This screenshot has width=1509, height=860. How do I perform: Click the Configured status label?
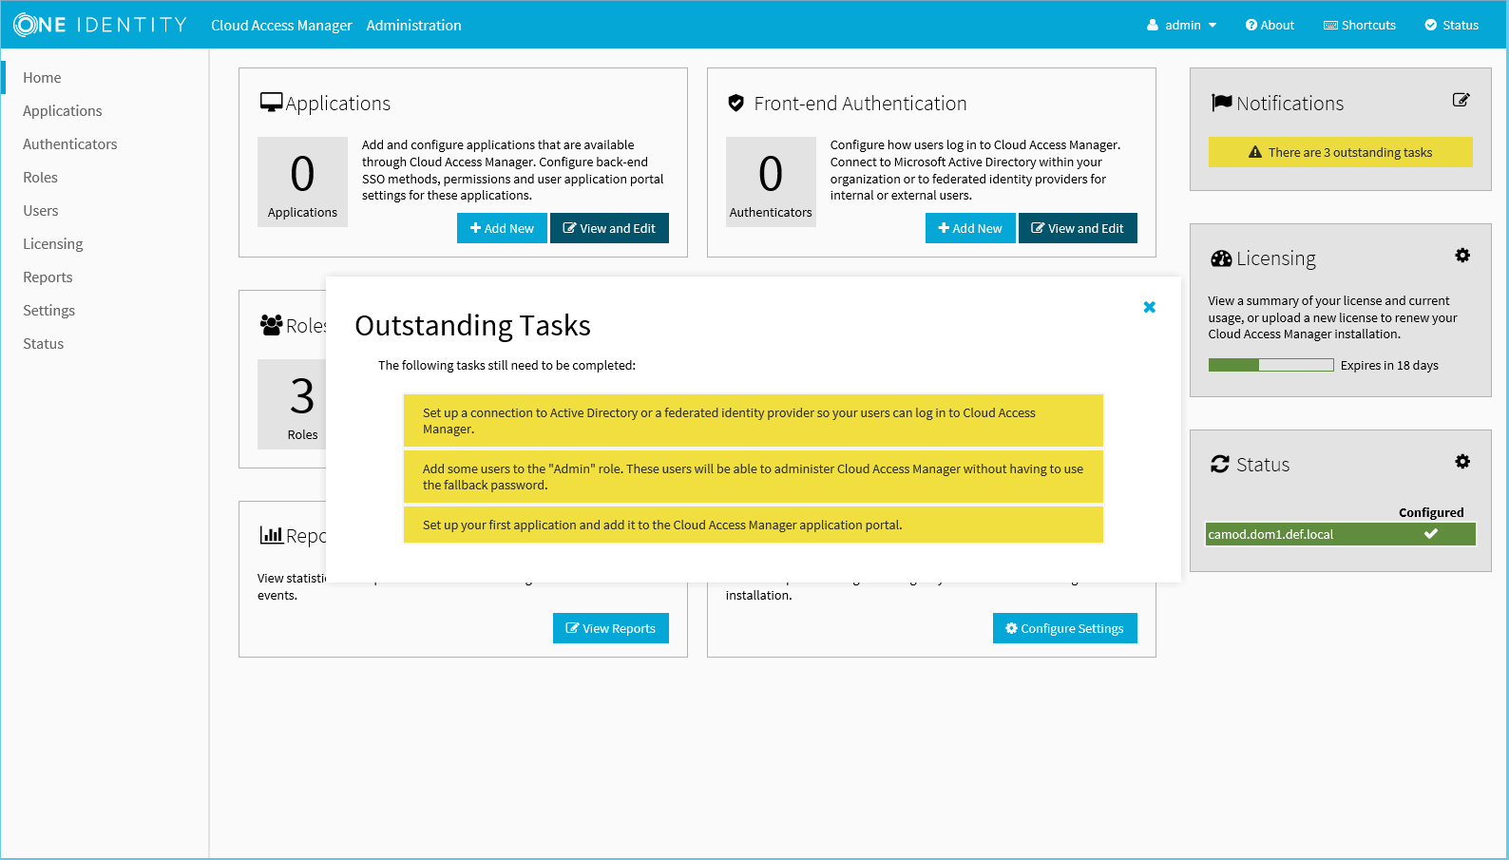click(x=1431, y=512)
